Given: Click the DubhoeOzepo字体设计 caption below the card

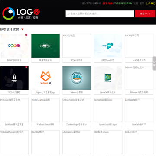Looking at the screenshot, I should tap(77, 125).
